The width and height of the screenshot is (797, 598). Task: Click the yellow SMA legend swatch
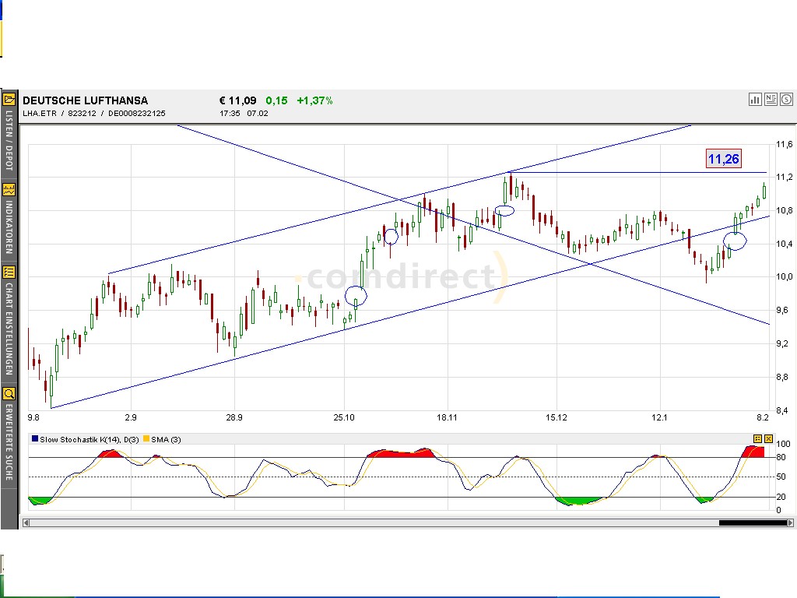pyautogui.click(x=146, y=438)
